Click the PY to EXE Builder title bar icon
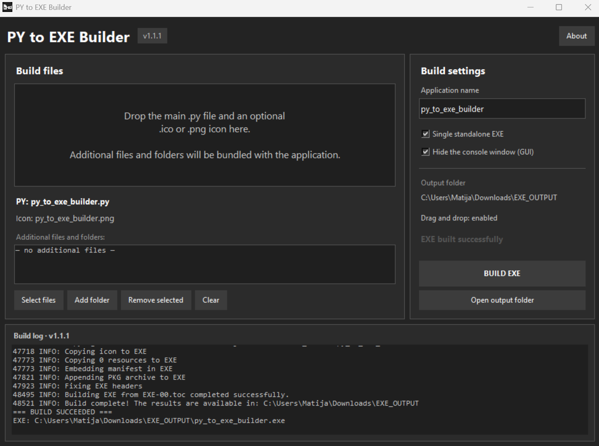The width and height of the screenshot is (599, 446). (7, 7)
